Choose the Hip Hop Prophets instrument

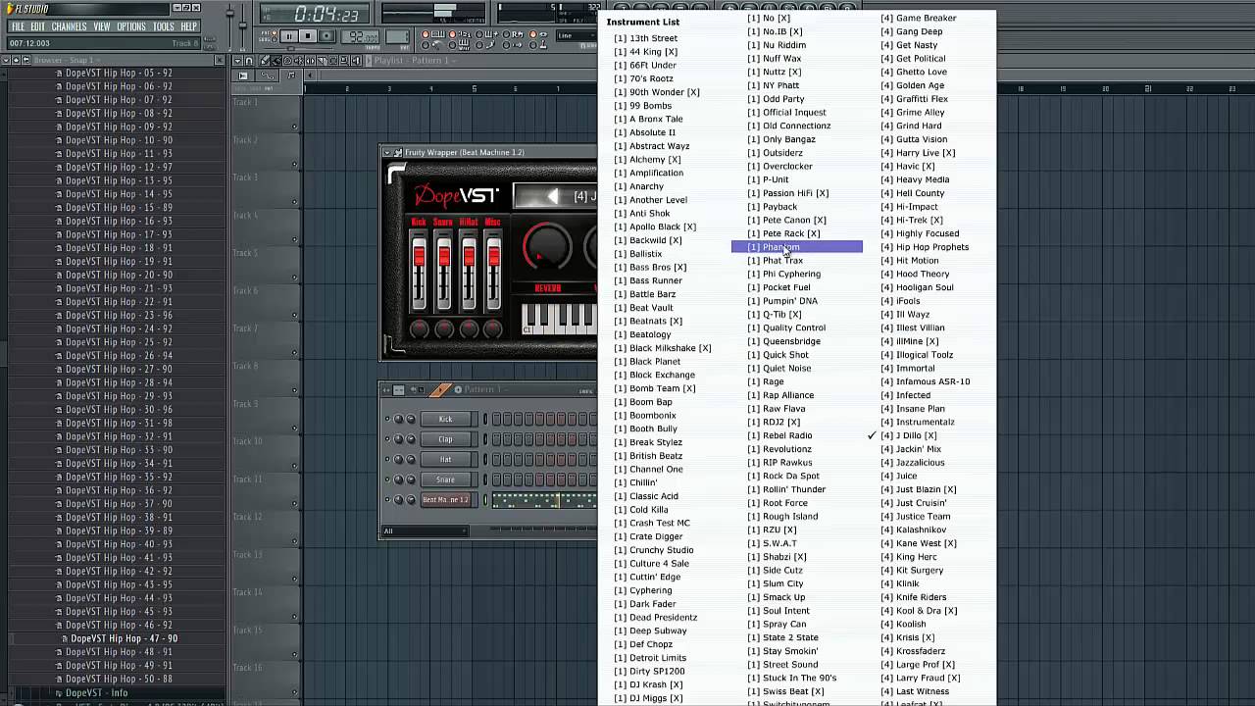(x=925, y=247)
